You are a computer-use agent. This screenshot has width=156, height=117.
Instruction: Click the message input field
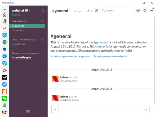click(101, 110)
